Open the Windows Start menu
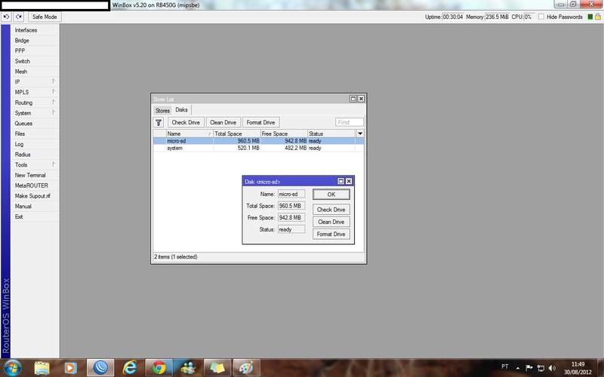 point(13,368)
